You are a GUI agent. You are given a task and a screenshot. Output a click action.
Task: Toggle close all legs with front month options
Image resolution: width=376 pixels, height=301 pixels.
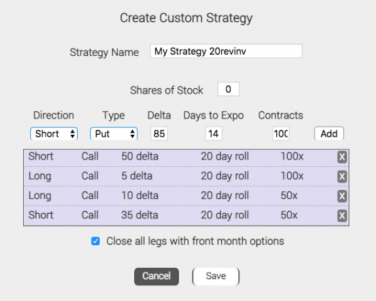point(96,241)
